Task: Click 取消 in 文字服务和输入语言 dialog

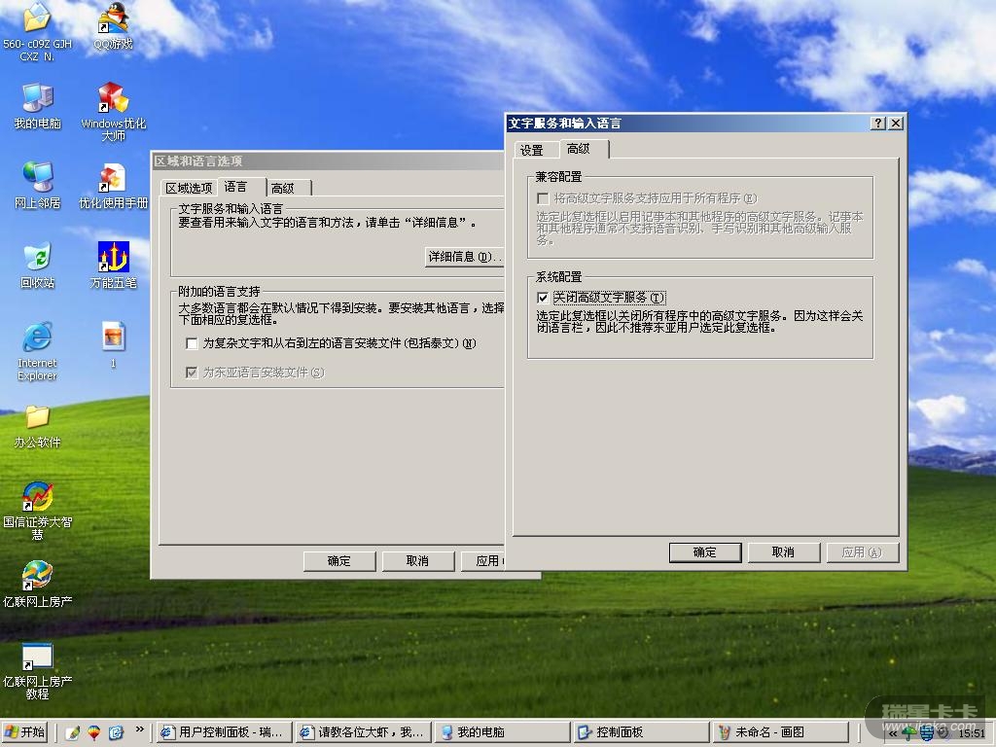Action: pyautogui.click(x=783, y=552)
